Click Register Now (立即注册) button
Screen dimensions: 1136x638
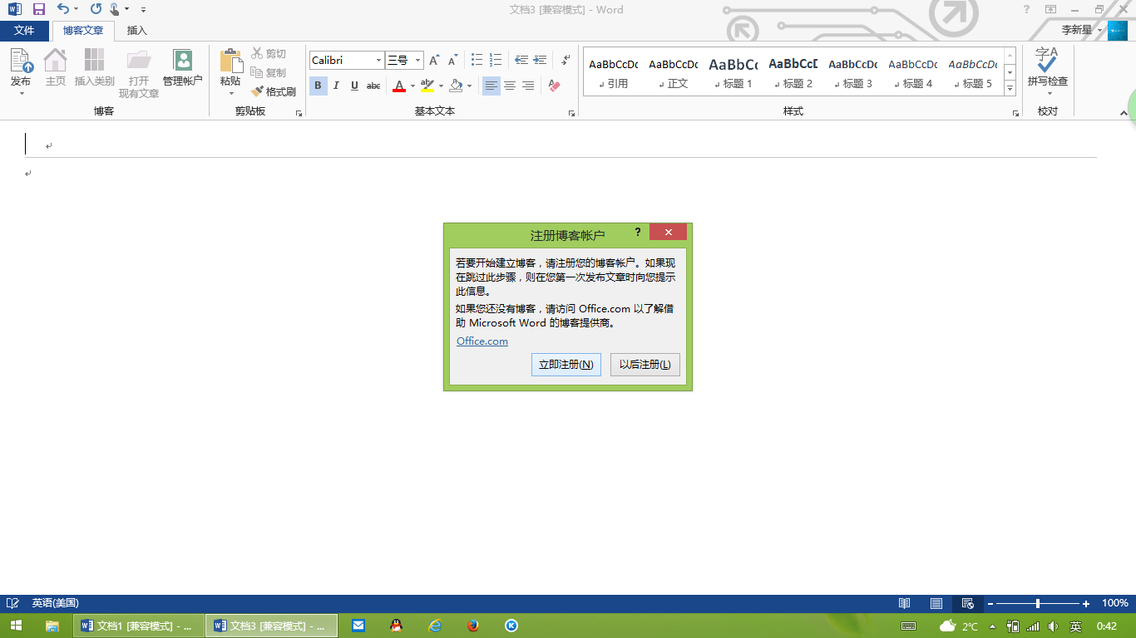[x=566, y=365]
